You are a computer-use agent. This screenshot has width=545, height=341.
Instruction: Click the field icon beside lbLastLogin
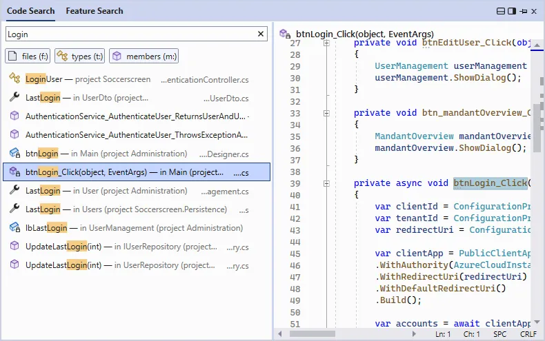(14, 227)
